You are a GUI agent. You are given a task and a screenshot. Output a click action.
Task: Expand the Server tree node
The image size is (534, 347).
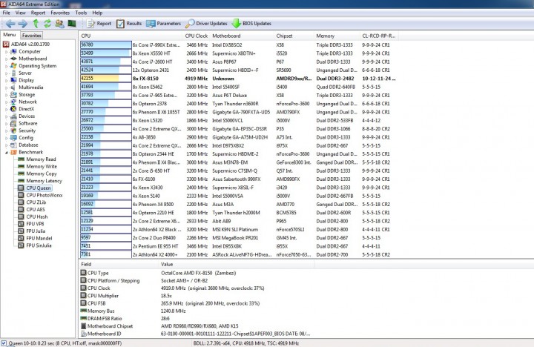tap(6, 73)
